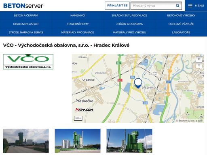Image resolution: width=207 pixels, height=155 pixels.
Task: Click the blue location pin on map
Action: pyautogui.click(x=138, y=83)
